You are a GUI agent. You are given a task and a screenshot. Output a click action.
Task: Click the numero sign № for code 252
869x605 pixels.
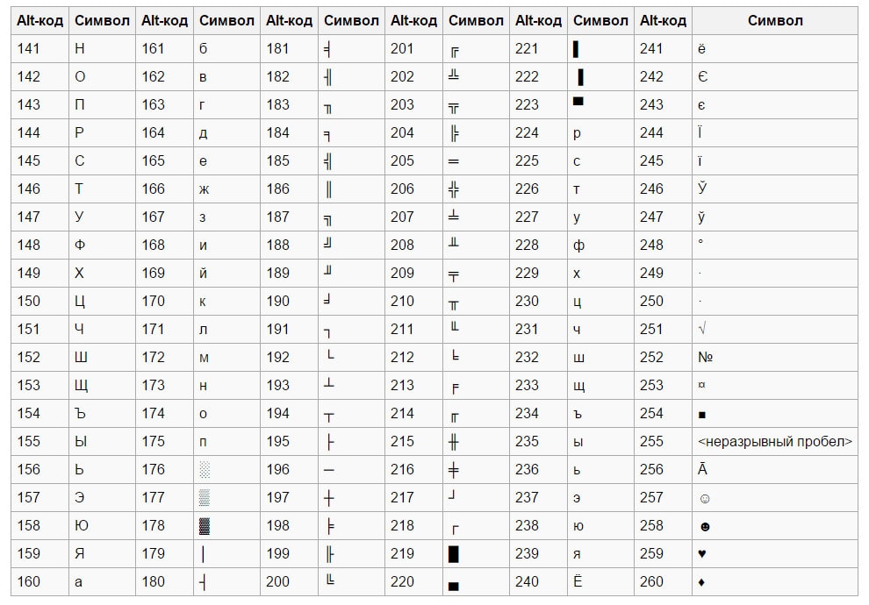coord(705,357)
